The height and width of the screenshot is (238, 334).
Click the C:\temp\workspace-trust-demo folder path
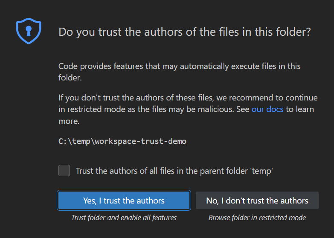pyautogui.click(x=122, y=141)
